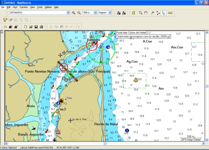Click the vertical scrollbar up arrow
Screen dimensions: 209x150
click(207, 32)
